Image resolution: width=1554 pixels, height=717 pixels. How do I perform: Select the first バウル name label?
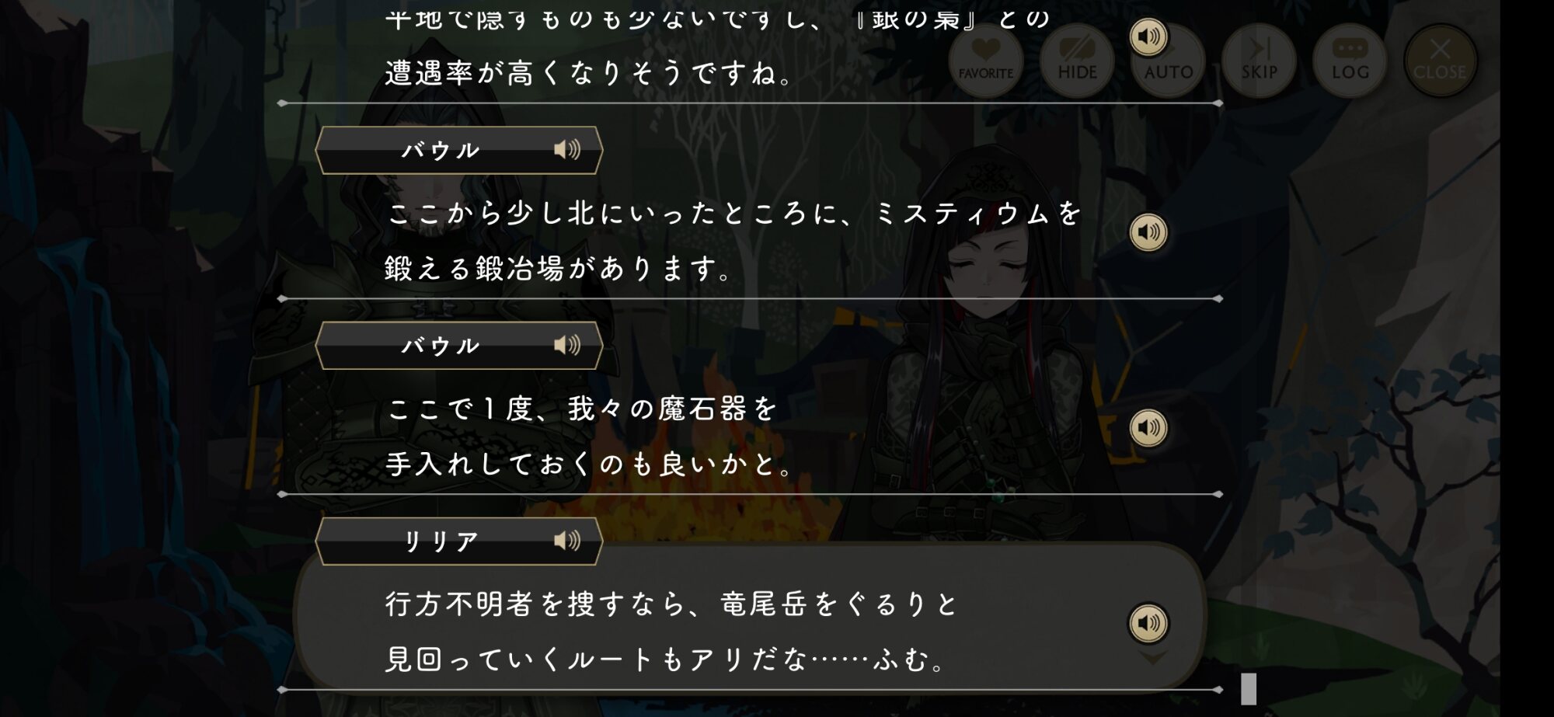point(441,150)
